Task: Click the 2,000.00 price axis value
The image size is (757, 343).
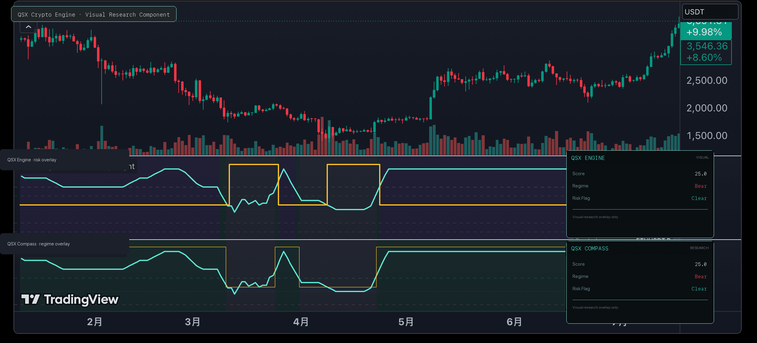Action: pos(707,108)
